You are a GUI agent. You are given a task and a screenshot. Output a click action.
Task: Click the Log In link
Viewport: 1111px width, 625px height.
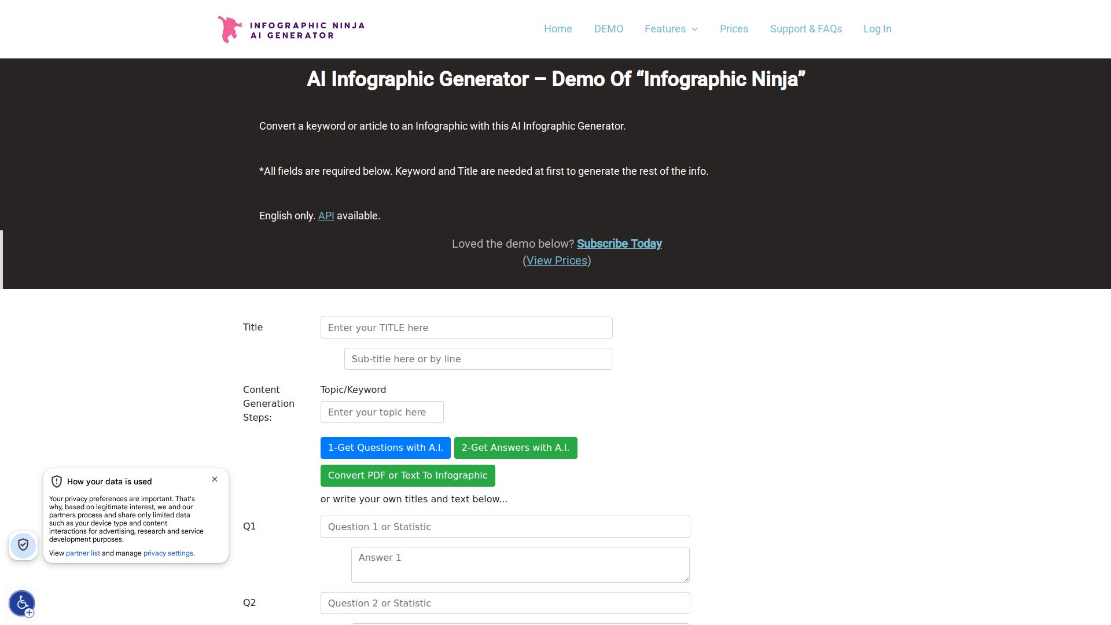tap(877, 29)
